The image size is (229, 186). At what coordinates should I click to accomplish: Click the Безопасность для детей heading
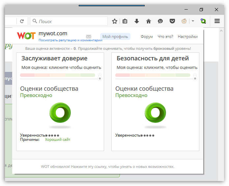153,58
